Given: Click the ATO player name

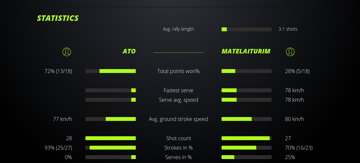Looking at the screenshot, I should coord(129,51).
